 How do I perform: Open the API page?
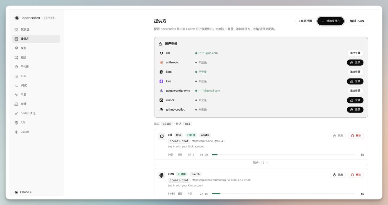36,123
